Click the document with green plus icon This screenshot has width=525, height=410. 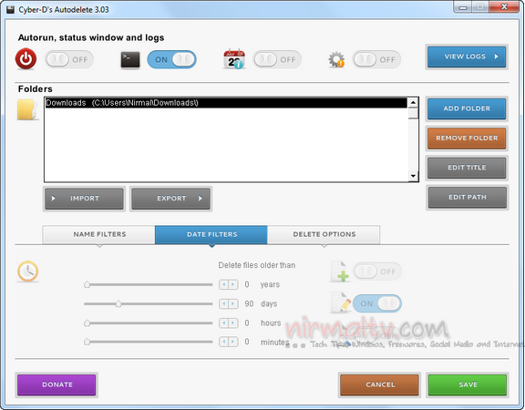(x=340, y=272)
